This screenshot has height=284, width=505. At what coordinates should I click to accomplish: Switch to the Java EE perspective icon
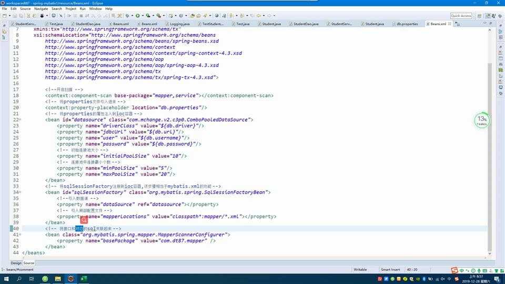tap(488, 15)
